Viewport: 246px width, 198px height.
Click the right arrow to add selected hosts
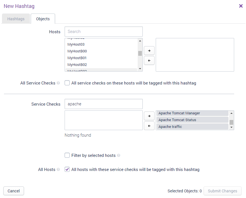(x=149, y=51)
